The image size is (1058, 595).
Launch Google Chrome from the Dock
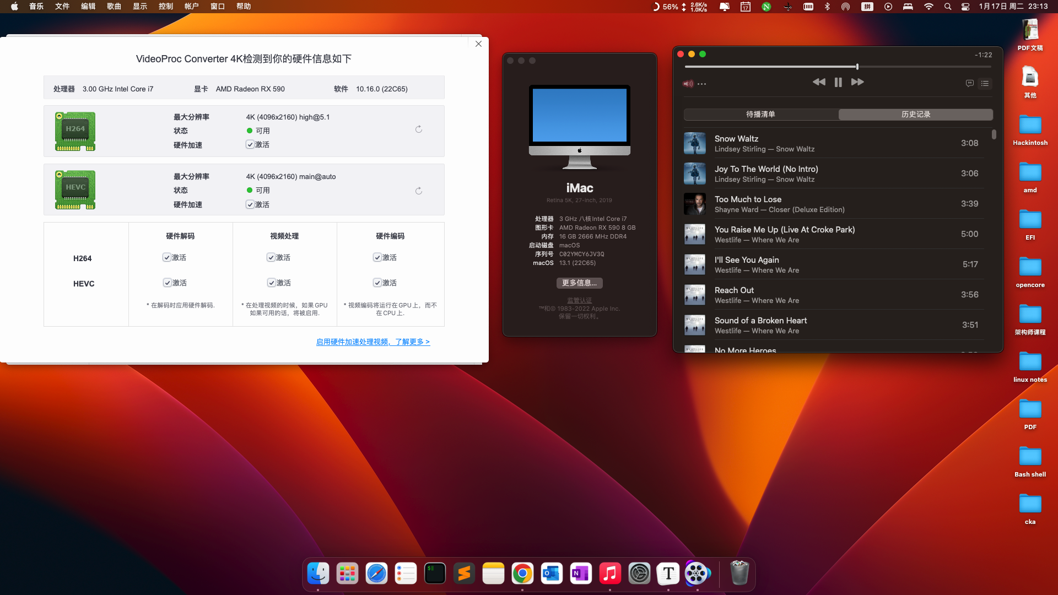(522, 574)
